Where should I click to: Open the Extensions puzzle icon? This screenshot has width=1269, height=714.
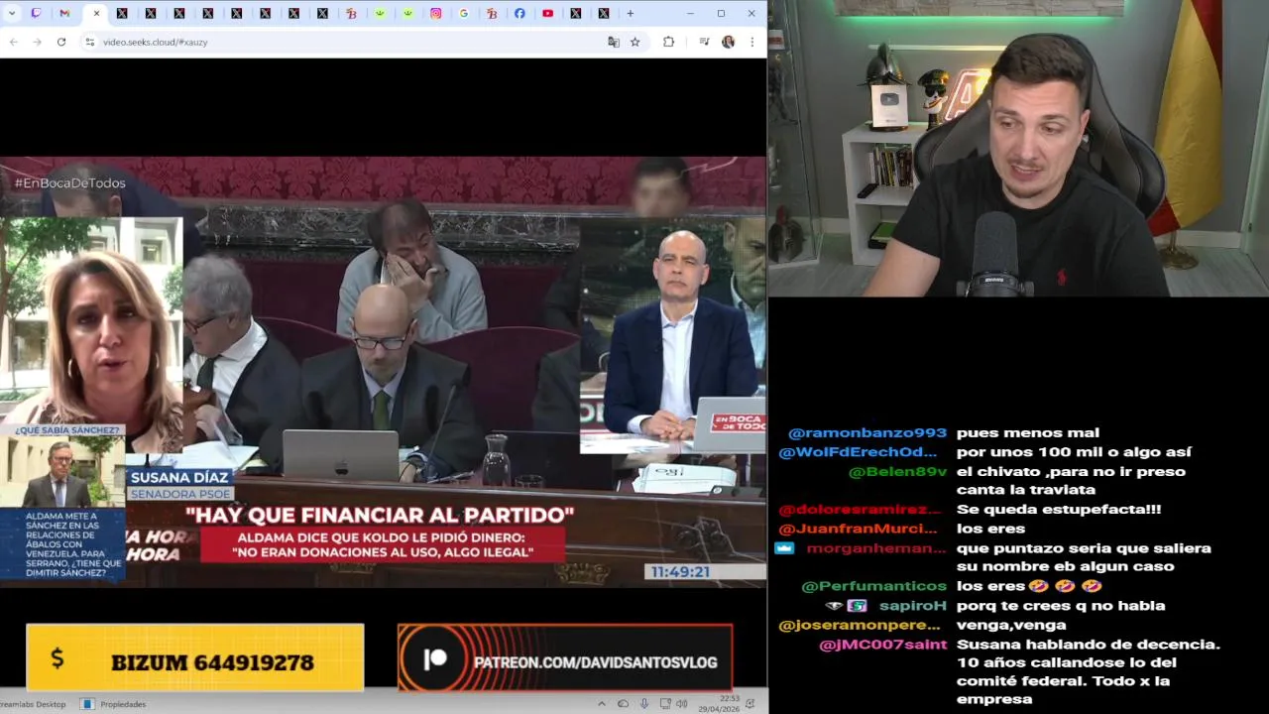(x=668, y=42)
